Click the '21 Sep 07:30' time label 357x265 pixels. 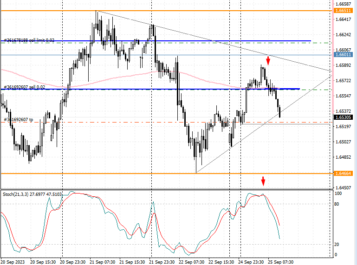103,262
